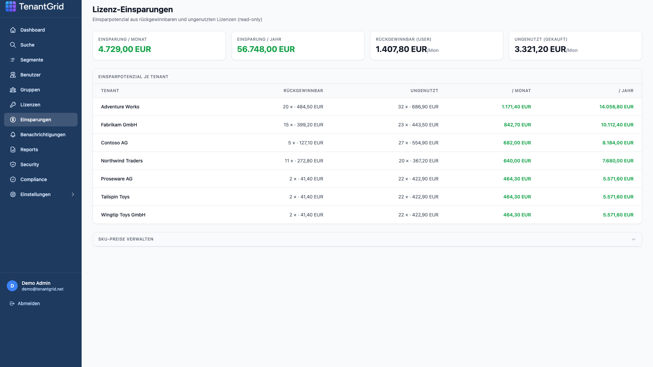Image resolution: width=653 pixels, height=367 pixels.
Task: Select Contoso AG tenant name
Action: point(114,143)
